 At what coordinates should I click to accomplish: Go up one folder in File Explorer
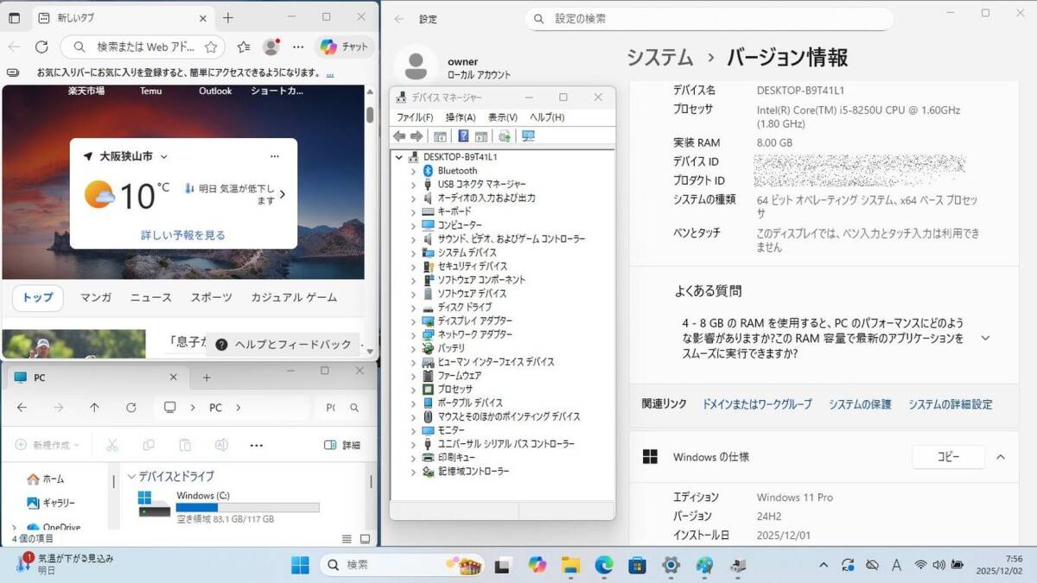tap(94, 408)
